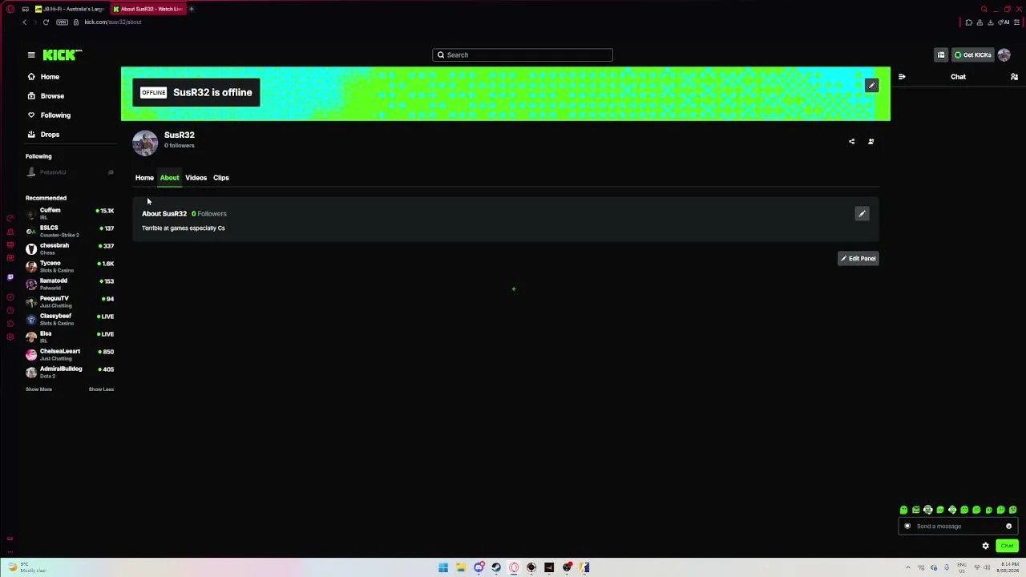Screen dimensions: 1026x577
Task: Collapse the chat panel arrow icon
Action: (x=902, y=77)
